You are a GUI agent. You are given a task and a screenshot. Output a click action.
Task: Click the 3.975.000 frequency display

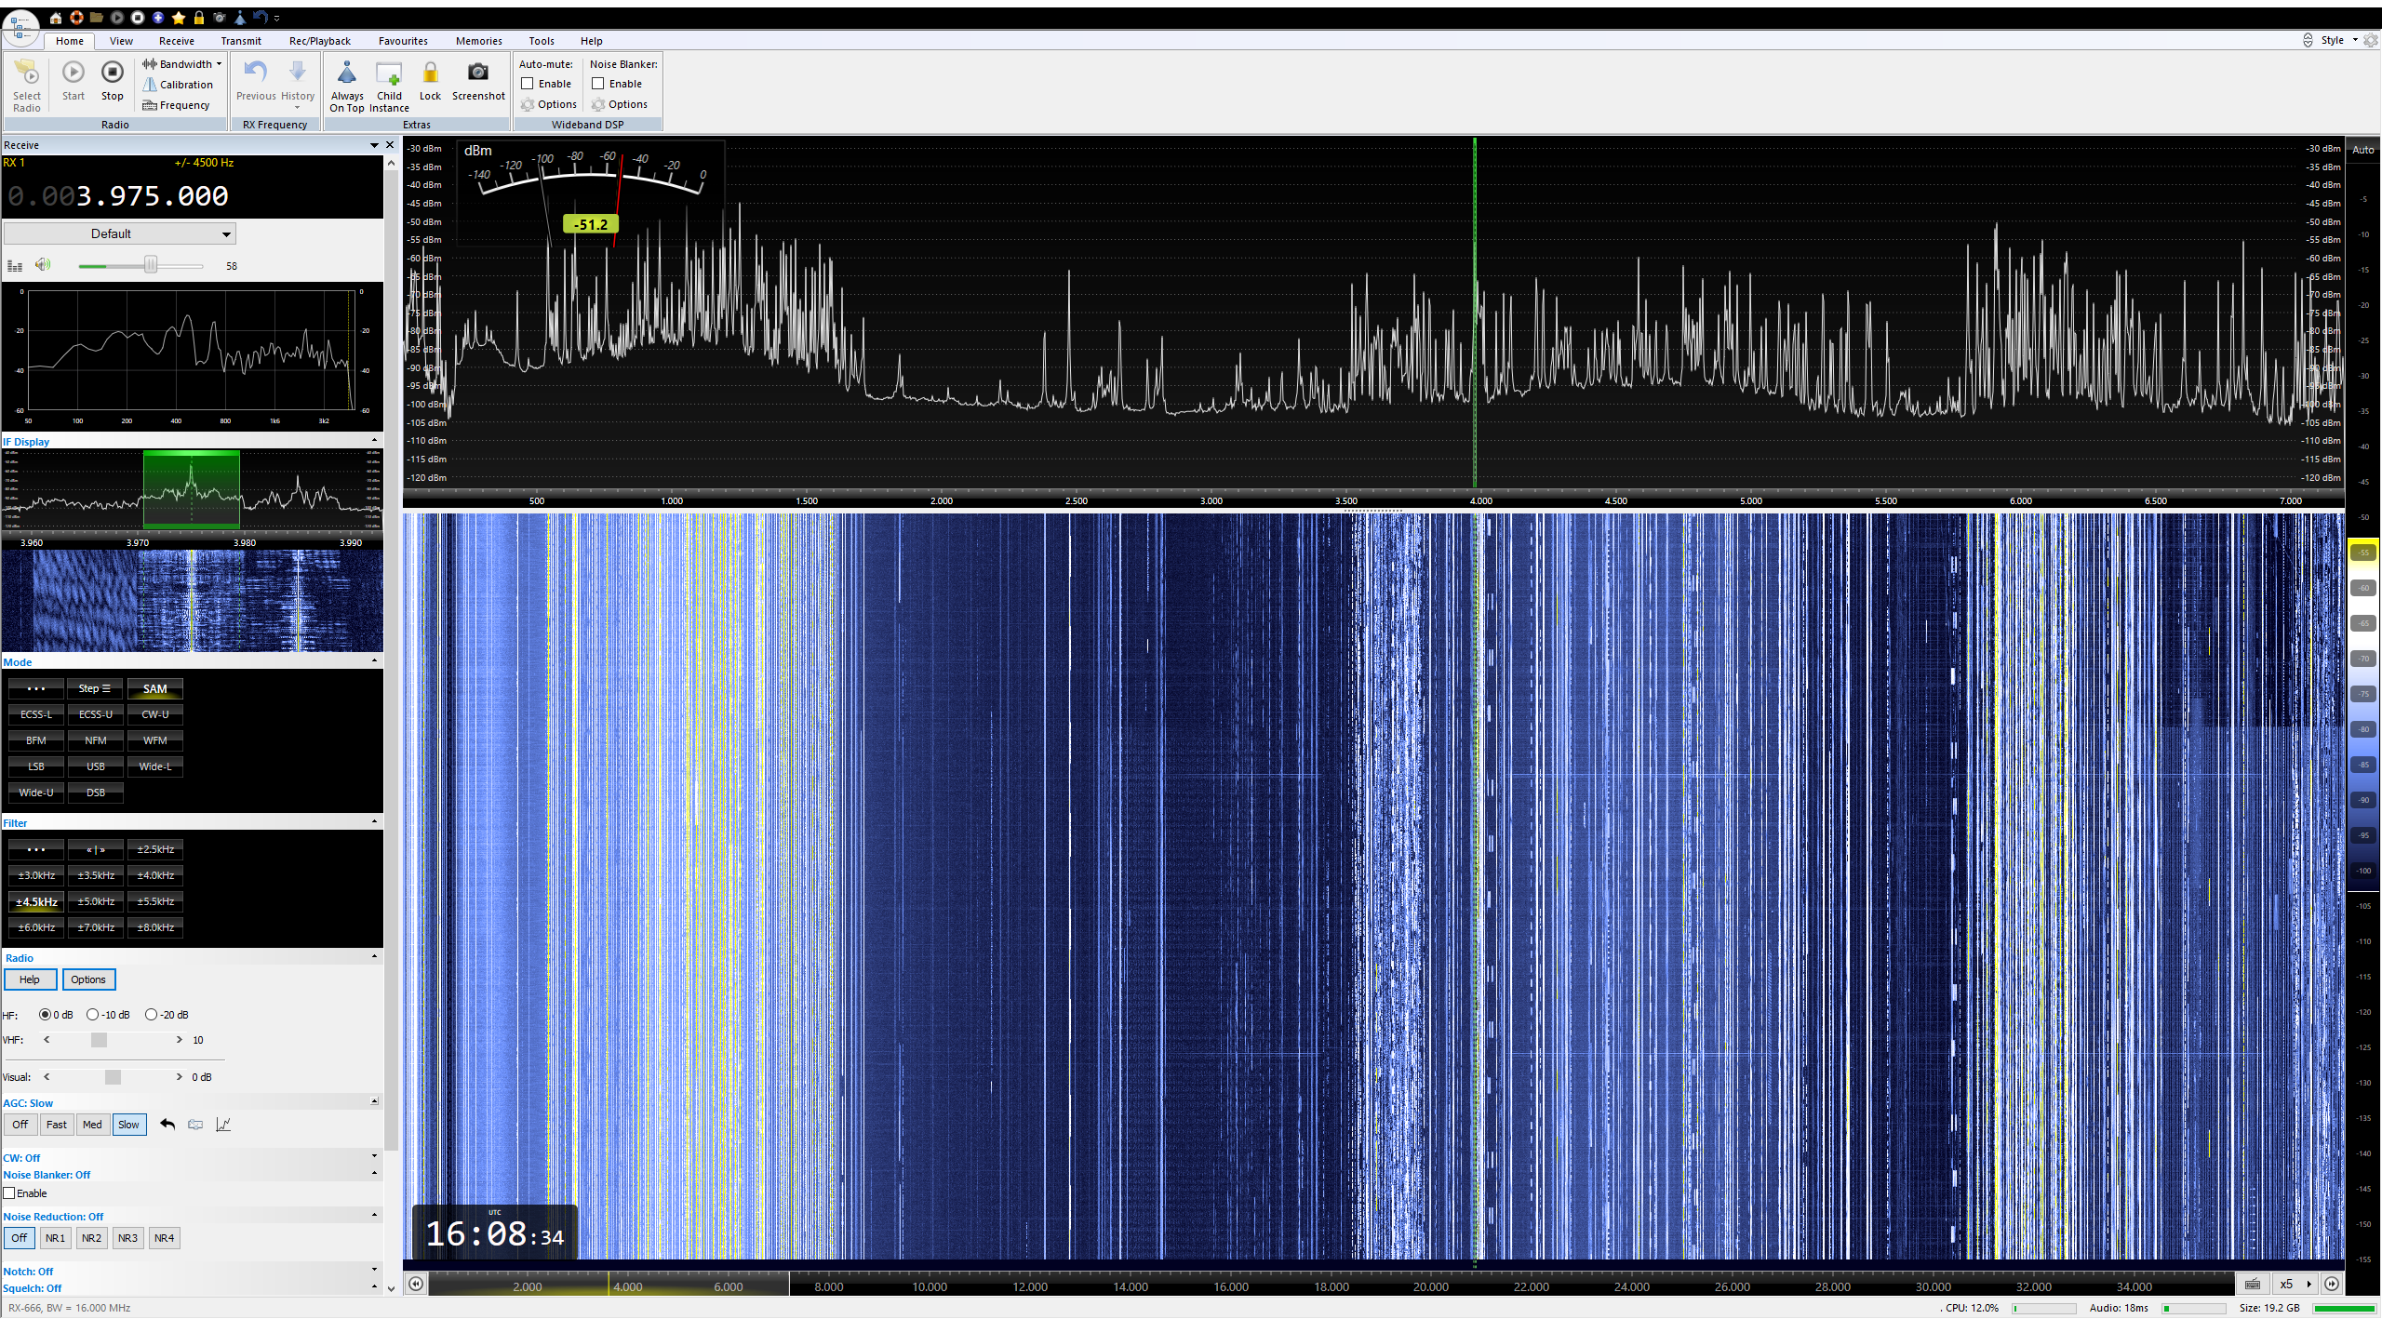point(154,196)
